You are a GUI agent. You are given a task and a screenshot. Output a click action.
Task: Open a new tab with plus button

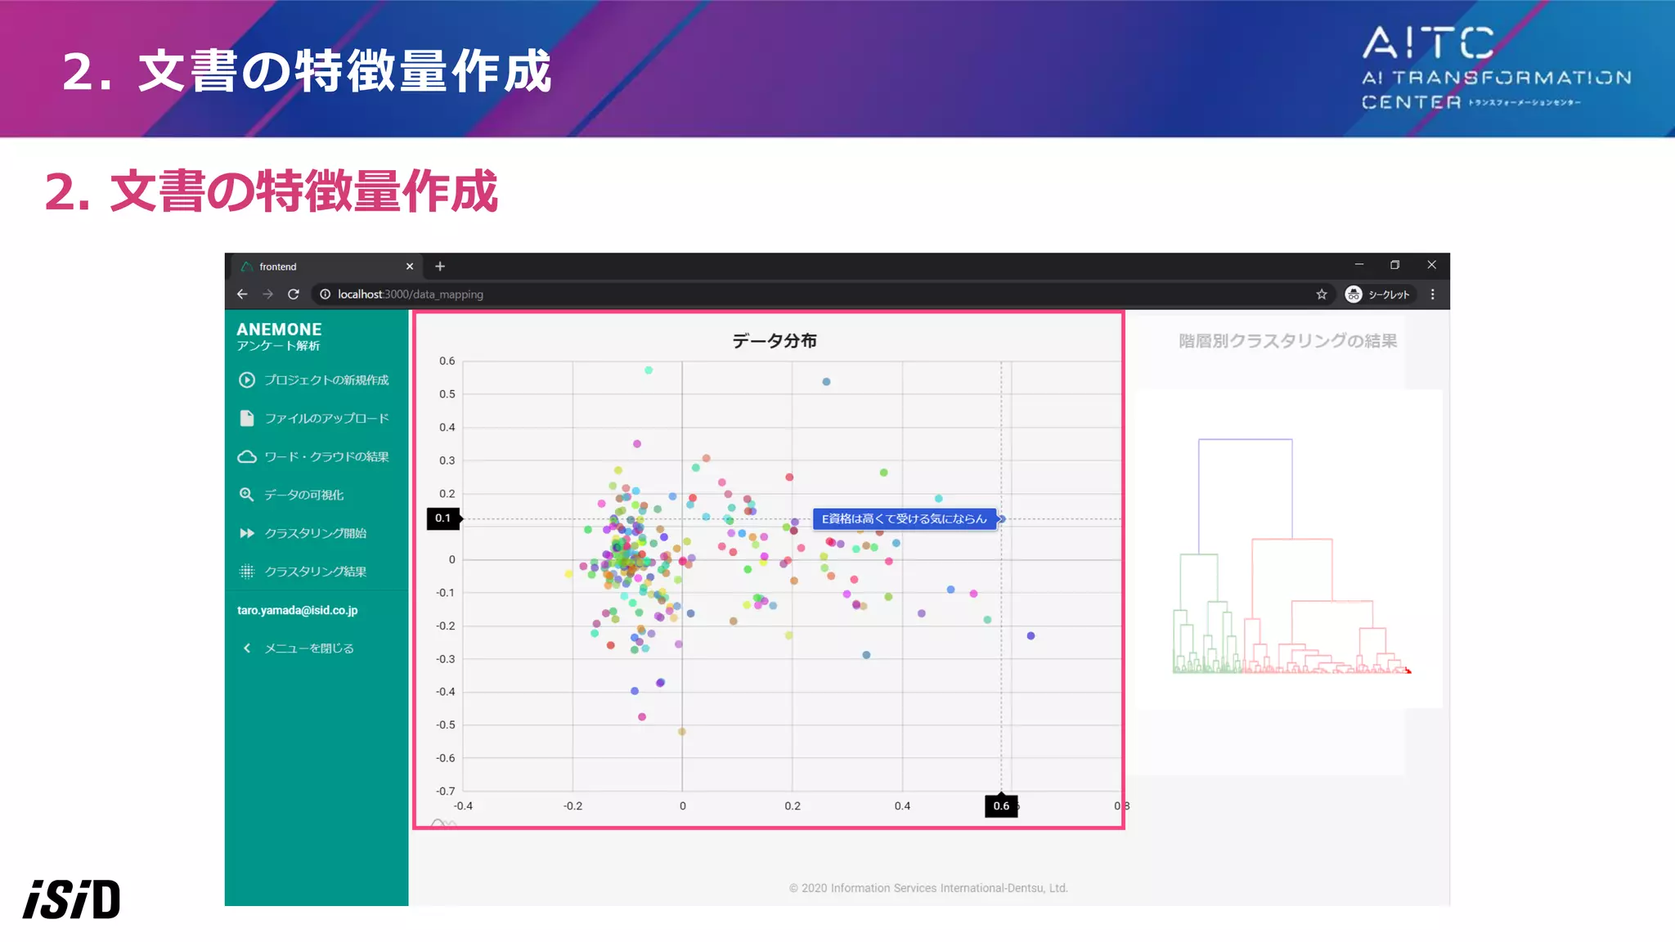tap(440, 267)
